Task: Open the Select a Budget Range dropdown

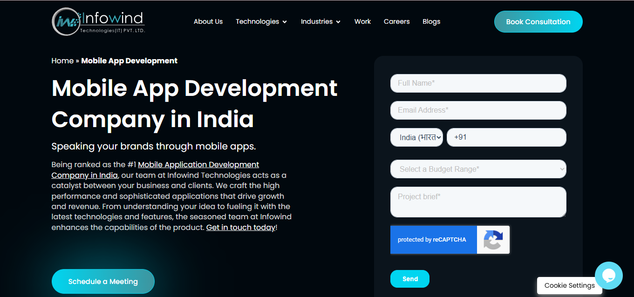Action: [478, 169]
